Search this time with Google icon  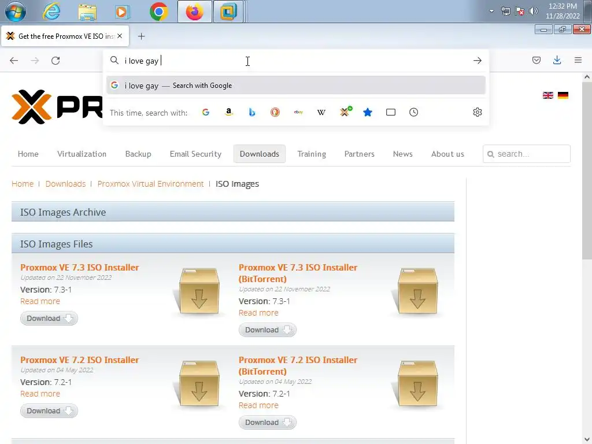tap(206, 112)
